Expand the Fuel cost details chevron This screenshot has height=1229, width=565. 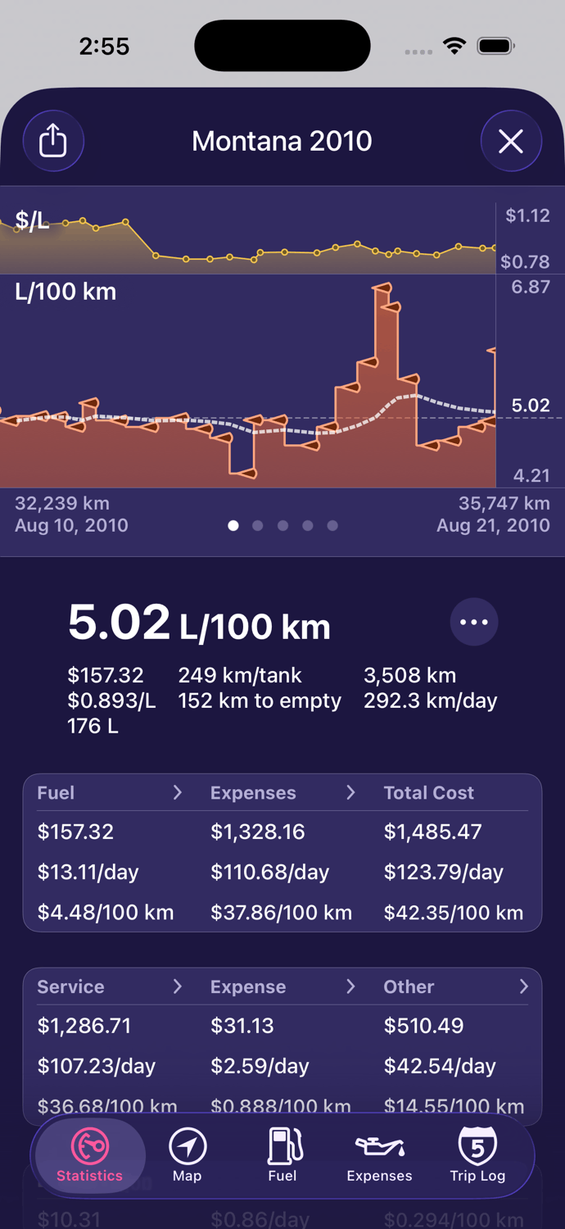[x=178, y=792]
